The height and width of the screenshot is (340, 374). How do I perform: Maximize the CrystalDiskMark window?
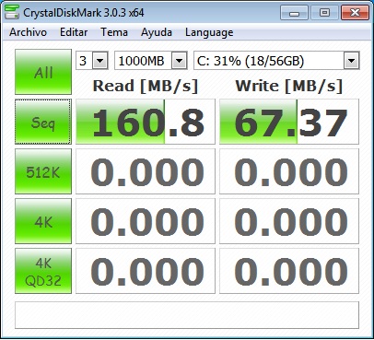(324, 13)
